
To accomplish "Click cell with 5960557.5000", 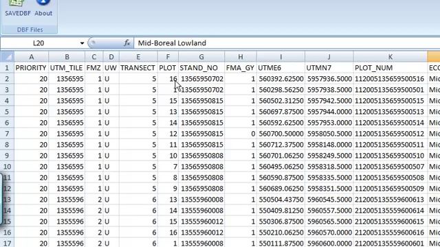I will (x=329, y=211).
